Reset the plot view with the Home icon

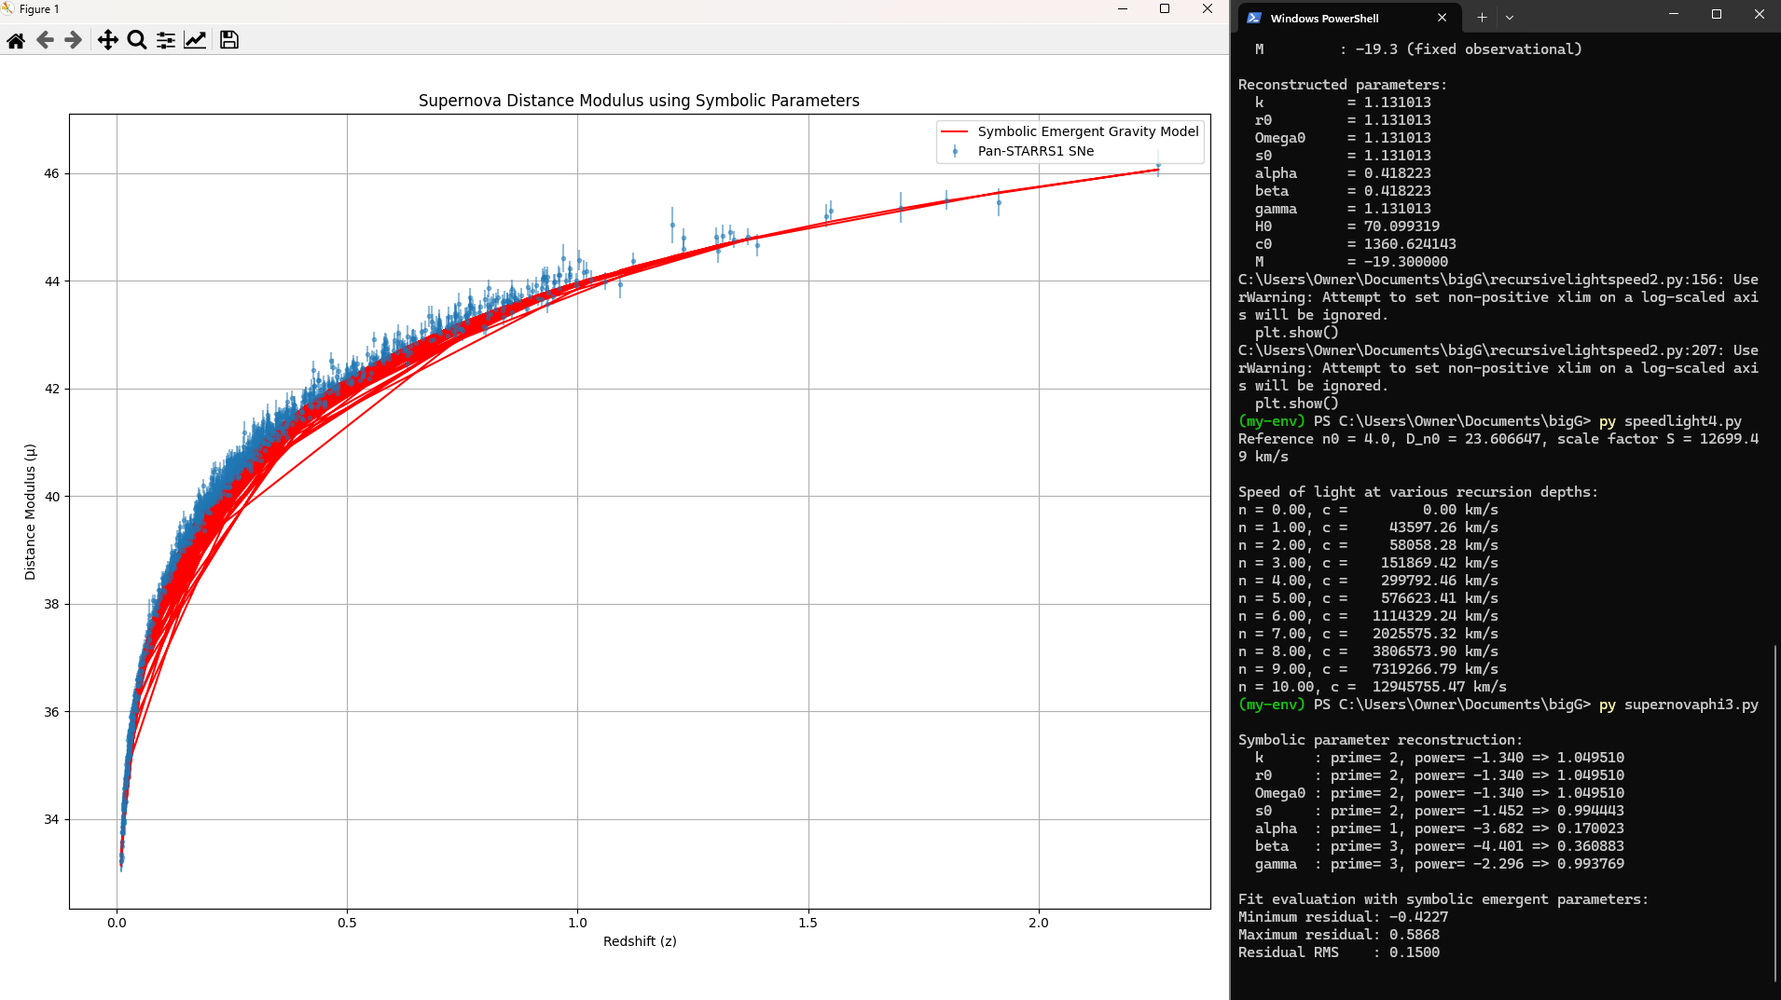[16, 40]
